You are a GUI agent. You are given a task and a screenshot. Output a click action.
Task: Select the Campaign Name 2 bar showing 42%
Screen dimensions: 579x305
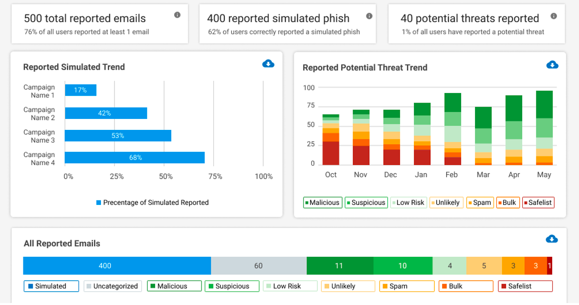pyautogui.click(x=106, y=113)
